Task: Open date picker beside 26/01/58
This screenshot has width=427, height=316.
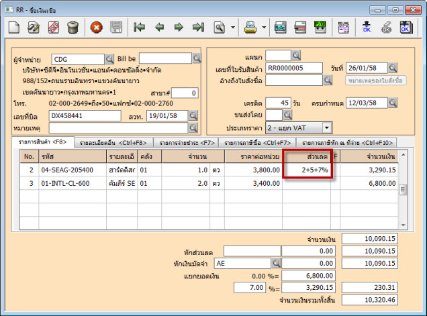Action: tap(393, 68)
